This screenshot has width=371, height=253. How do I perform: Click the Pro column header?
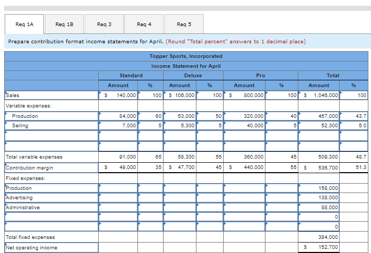(261, 75)
